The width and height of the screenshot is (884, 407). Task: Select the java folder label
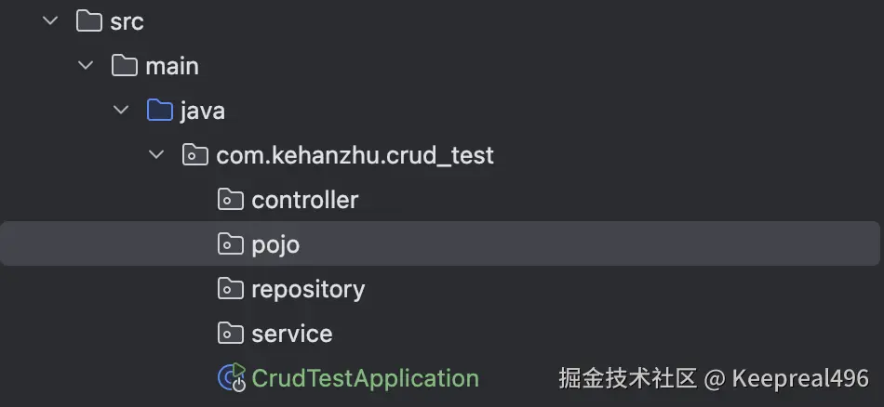click(202, 111)
